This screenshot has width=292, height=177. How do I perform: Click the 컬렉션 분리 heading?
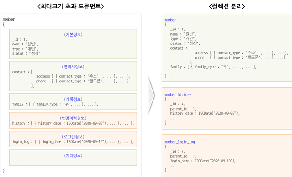[227, 7]
